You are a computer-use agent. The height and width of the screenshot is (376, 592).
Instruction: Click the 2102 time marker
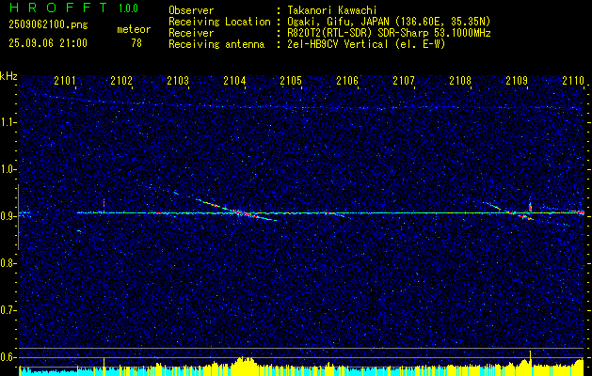(x=121, y=81)
